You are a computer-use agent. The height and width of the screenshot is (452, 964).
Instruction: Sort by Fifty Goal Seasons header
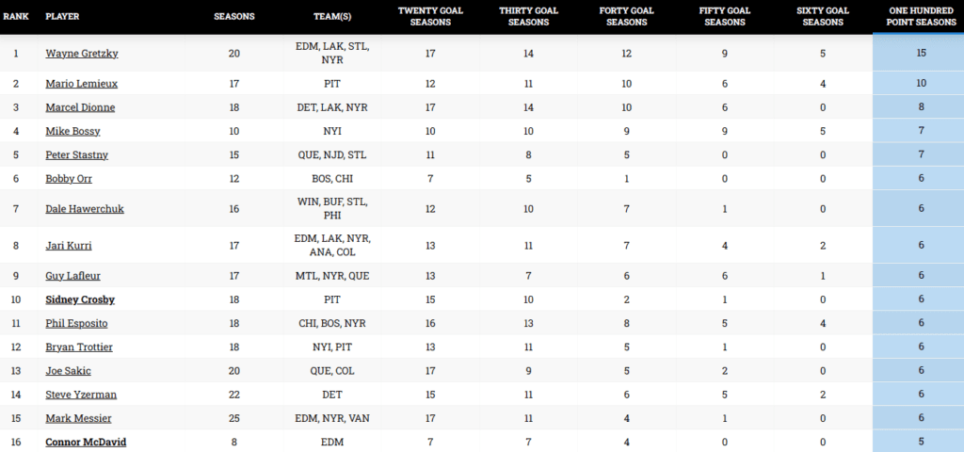tap(724, 17)
